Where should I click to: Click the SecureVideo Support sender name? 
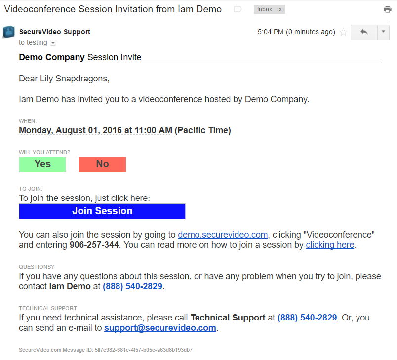(x=55, y=32)
